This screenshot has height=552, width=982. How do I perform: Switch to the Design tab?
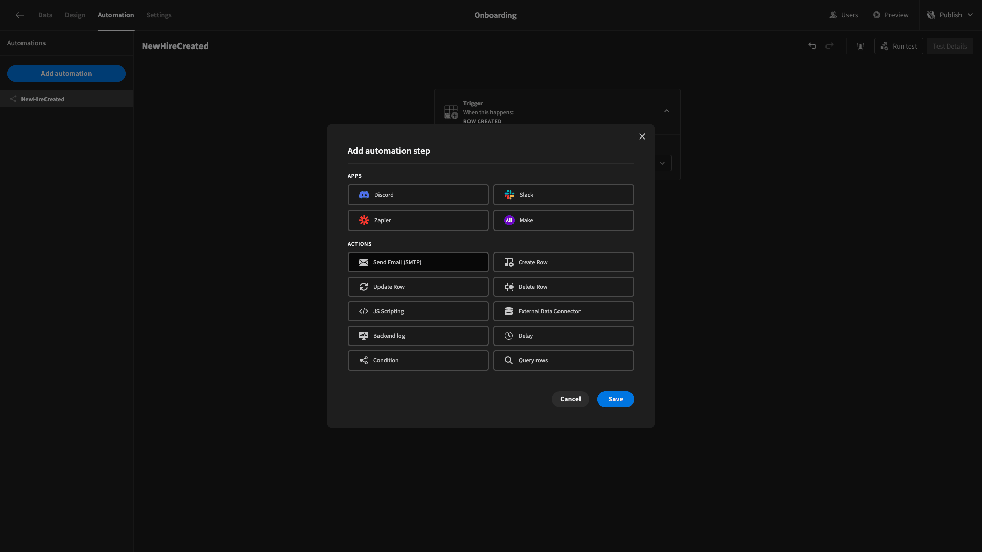75,15
